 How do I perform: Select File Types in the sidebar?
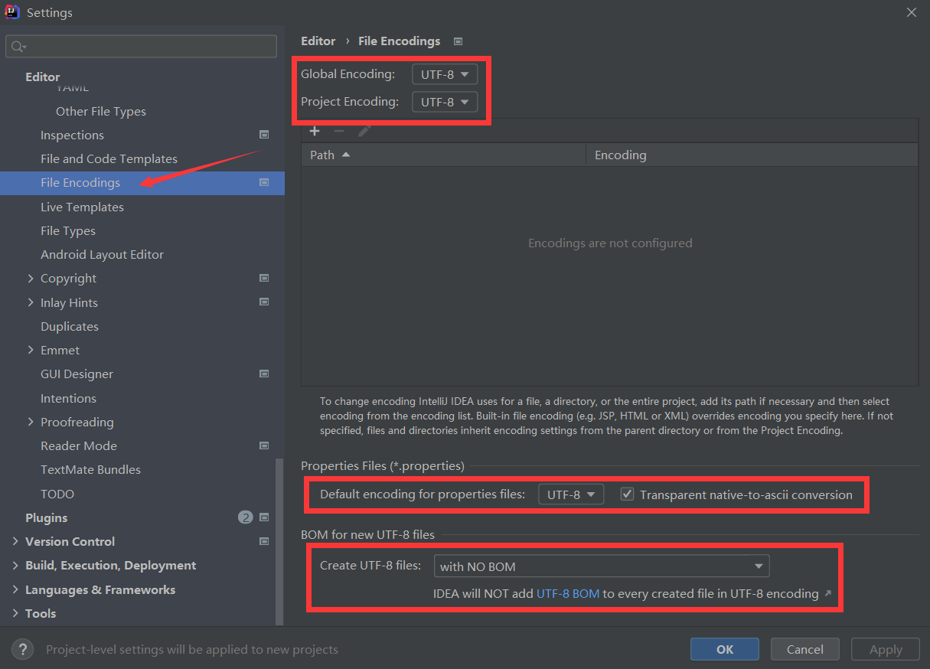click(68, 230)
